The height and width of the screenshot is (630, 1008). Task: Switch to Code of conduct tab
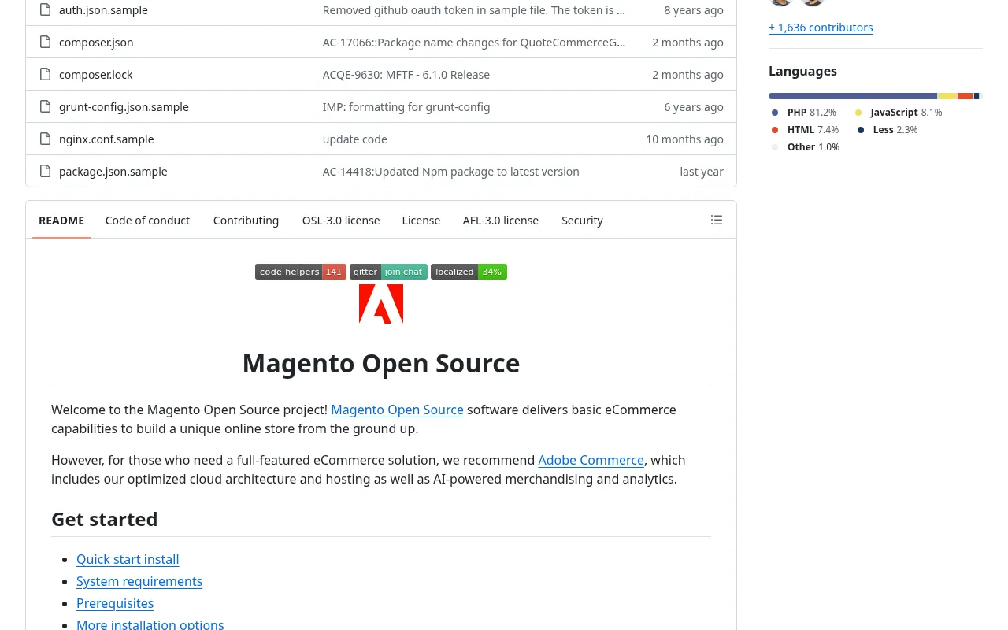[x=147, y=220]
